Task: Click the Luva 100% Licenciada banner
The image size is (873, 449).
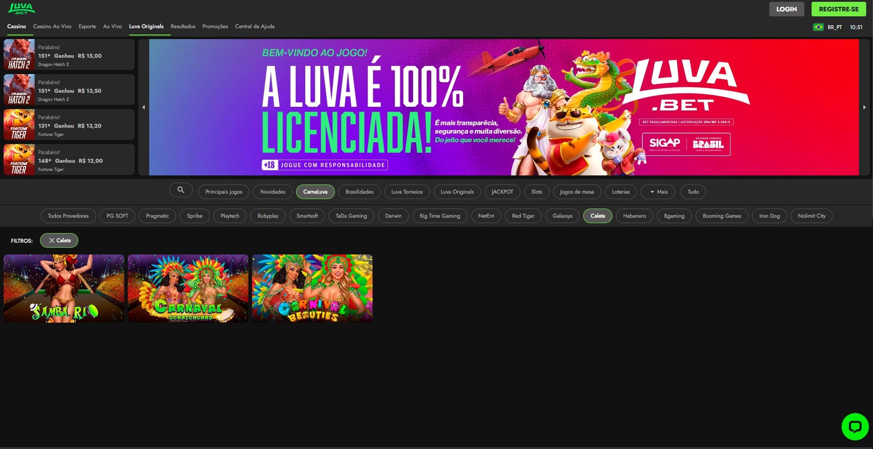Action: point(504,107)
